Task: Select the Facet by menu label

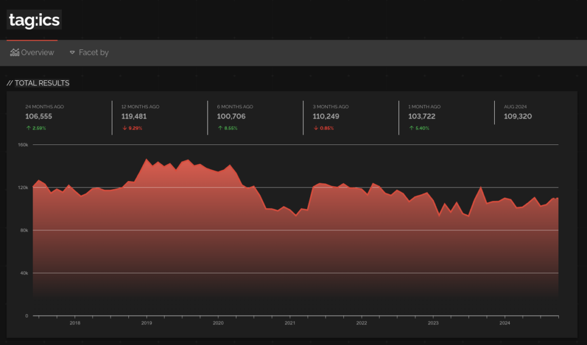Action: pyautogui.click(x=93, y=52)
